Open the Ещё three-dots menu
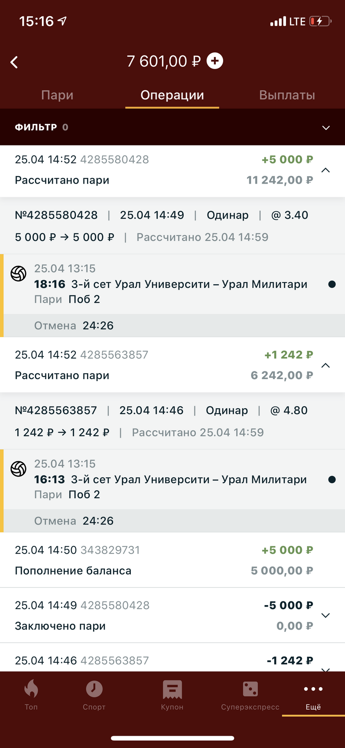The image size is (345, 748). point(313,695)
